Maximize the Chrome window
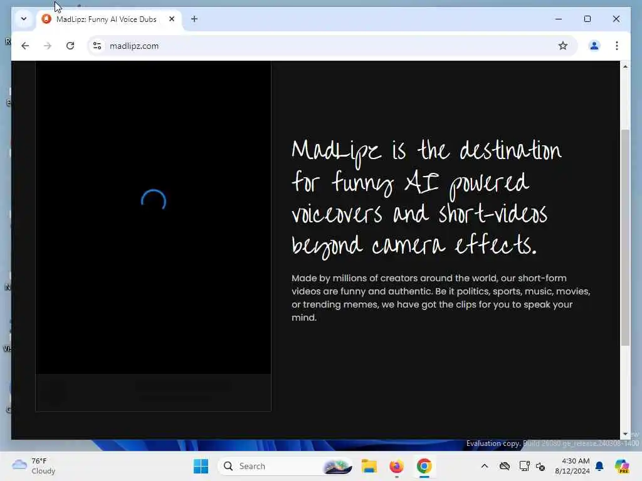The width and height of the screenshot is (642, 481). point(587,19)
